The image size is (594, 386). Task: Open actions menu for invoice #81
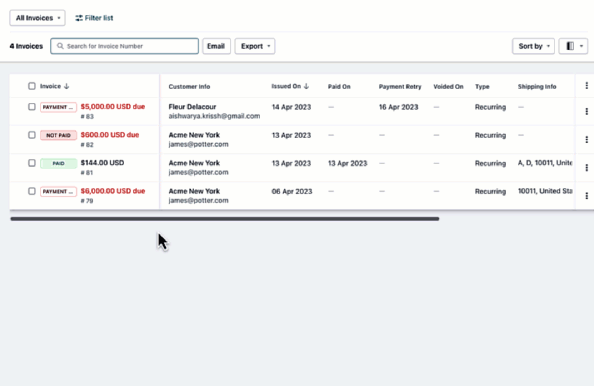(586, 168)
